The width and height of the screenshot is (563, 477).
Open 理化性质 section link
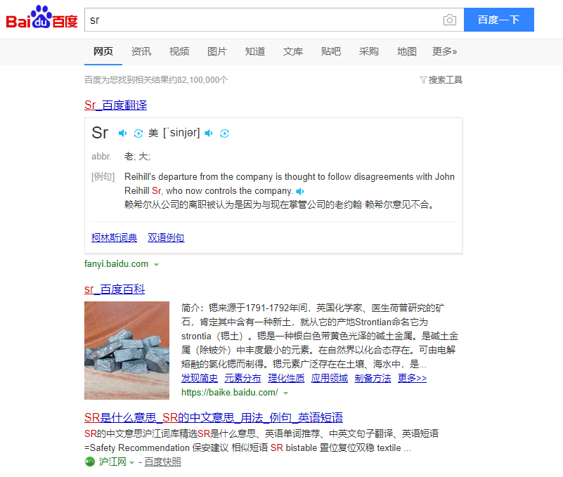point(286,378)
